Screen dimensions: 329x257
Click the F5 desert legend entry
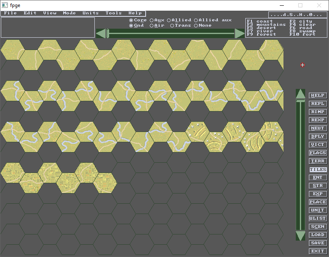[261, 28]
